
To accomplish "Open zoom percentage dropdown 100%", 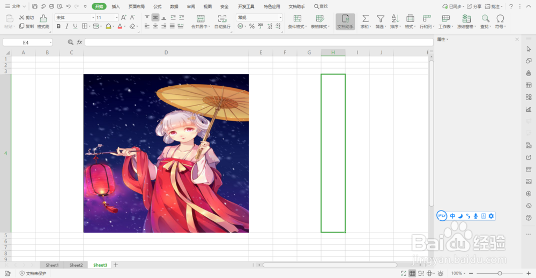I will 458,273.
